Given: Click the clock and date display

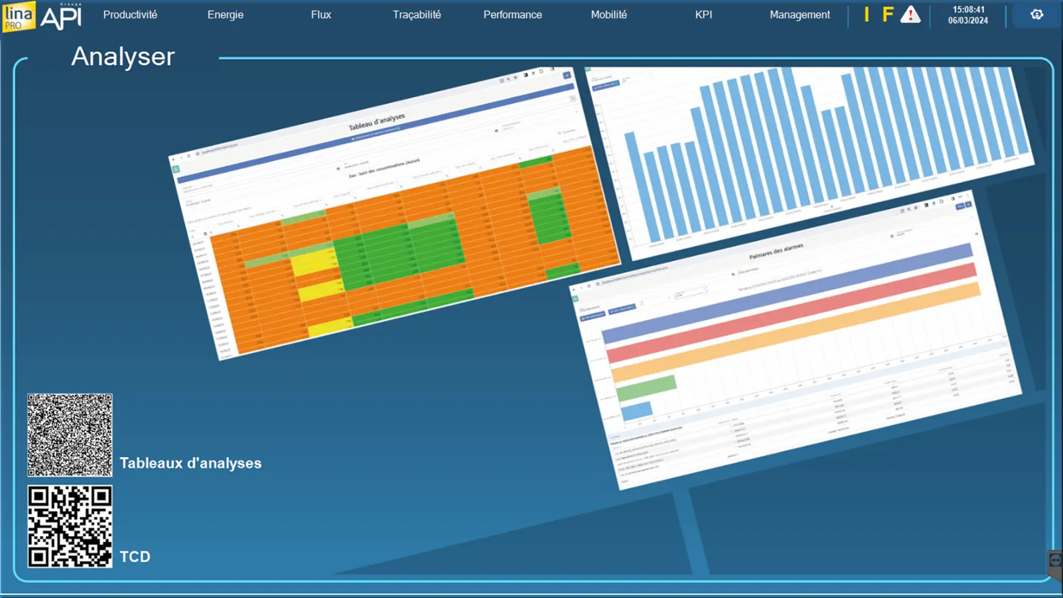Looking at the screenshot, I should pyautogui.click(x=968, y=15).
